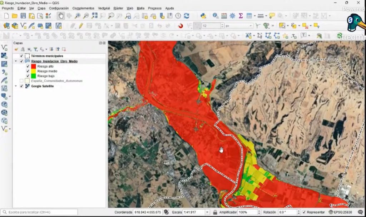
Task: Click the Rotación value field
Action: coord(288,212)
